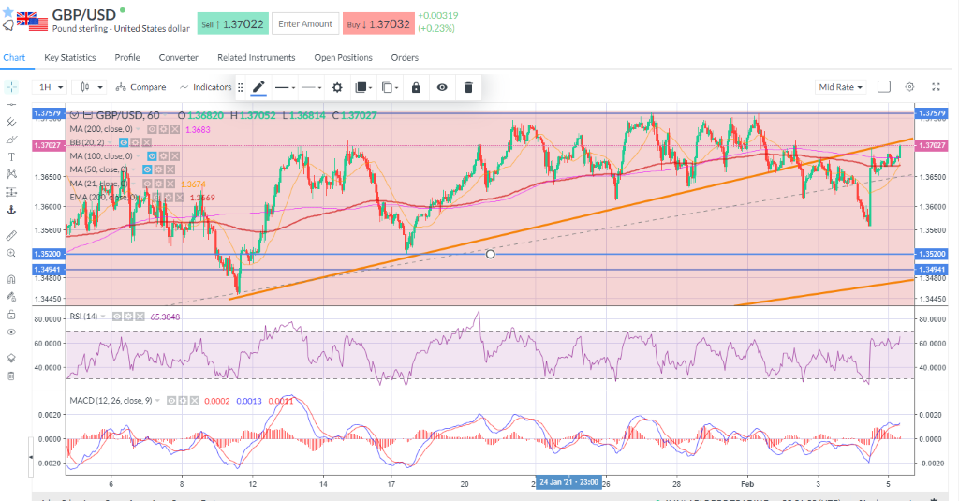Expand the RSI (14) legend arrow
This screenshot has height=501, width=959.
pos(103,317)
